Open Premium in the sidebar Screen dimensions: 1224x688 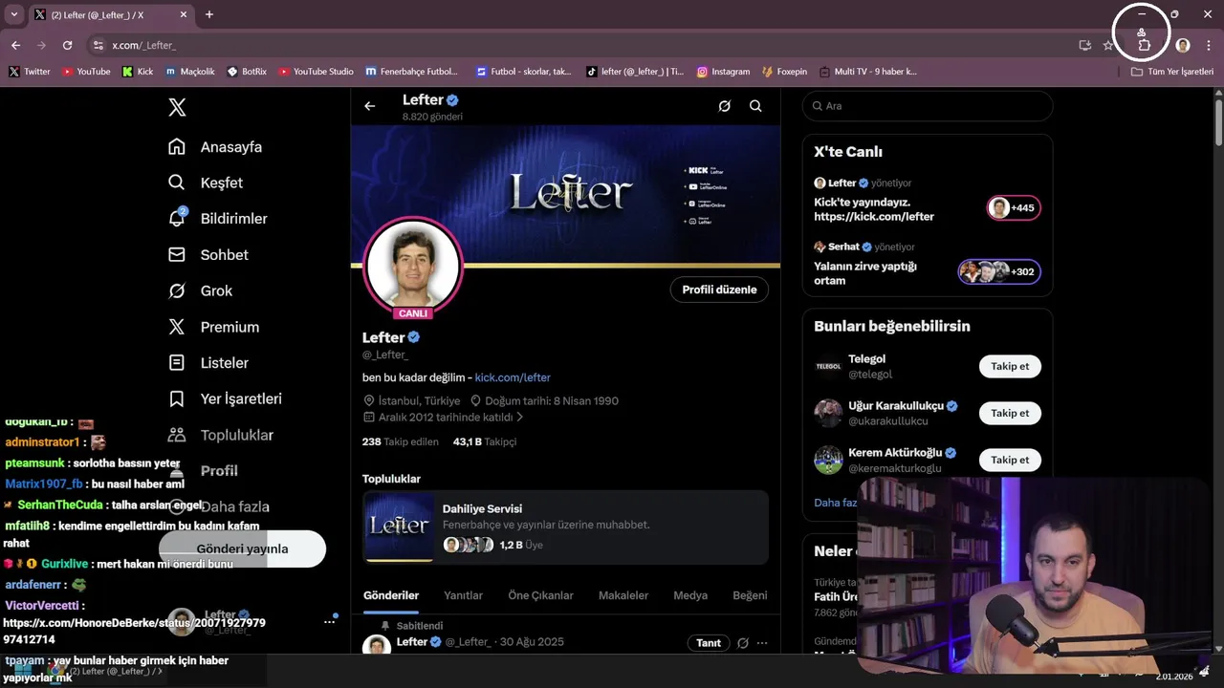[212, 327]
